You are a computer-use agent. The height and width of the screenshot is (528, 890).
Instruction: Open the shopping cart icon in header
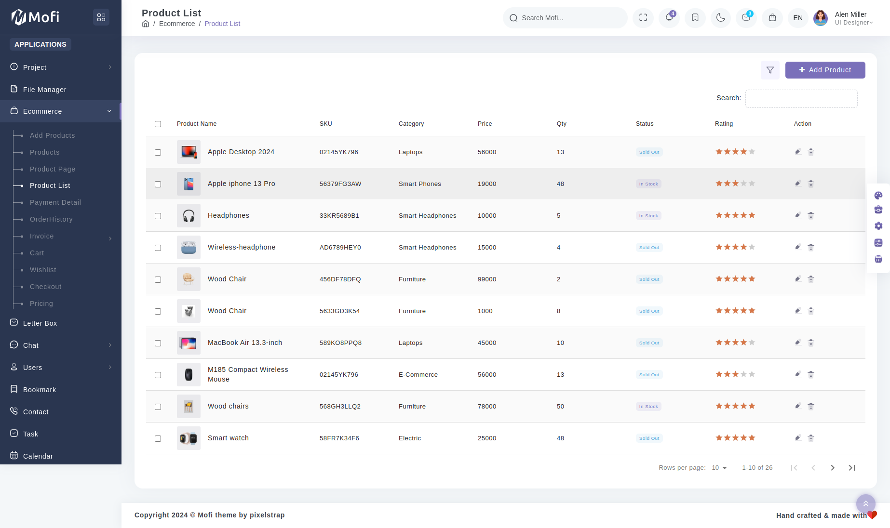(x=772, y=18)
